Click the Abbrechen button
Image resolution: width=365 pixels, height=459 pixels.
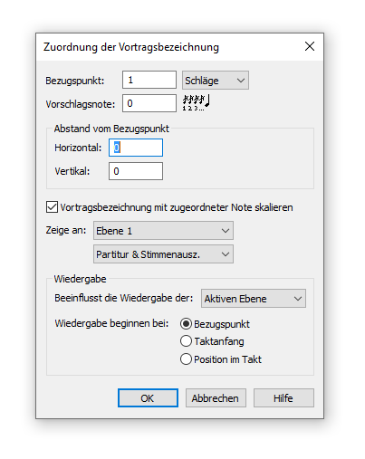216,398
